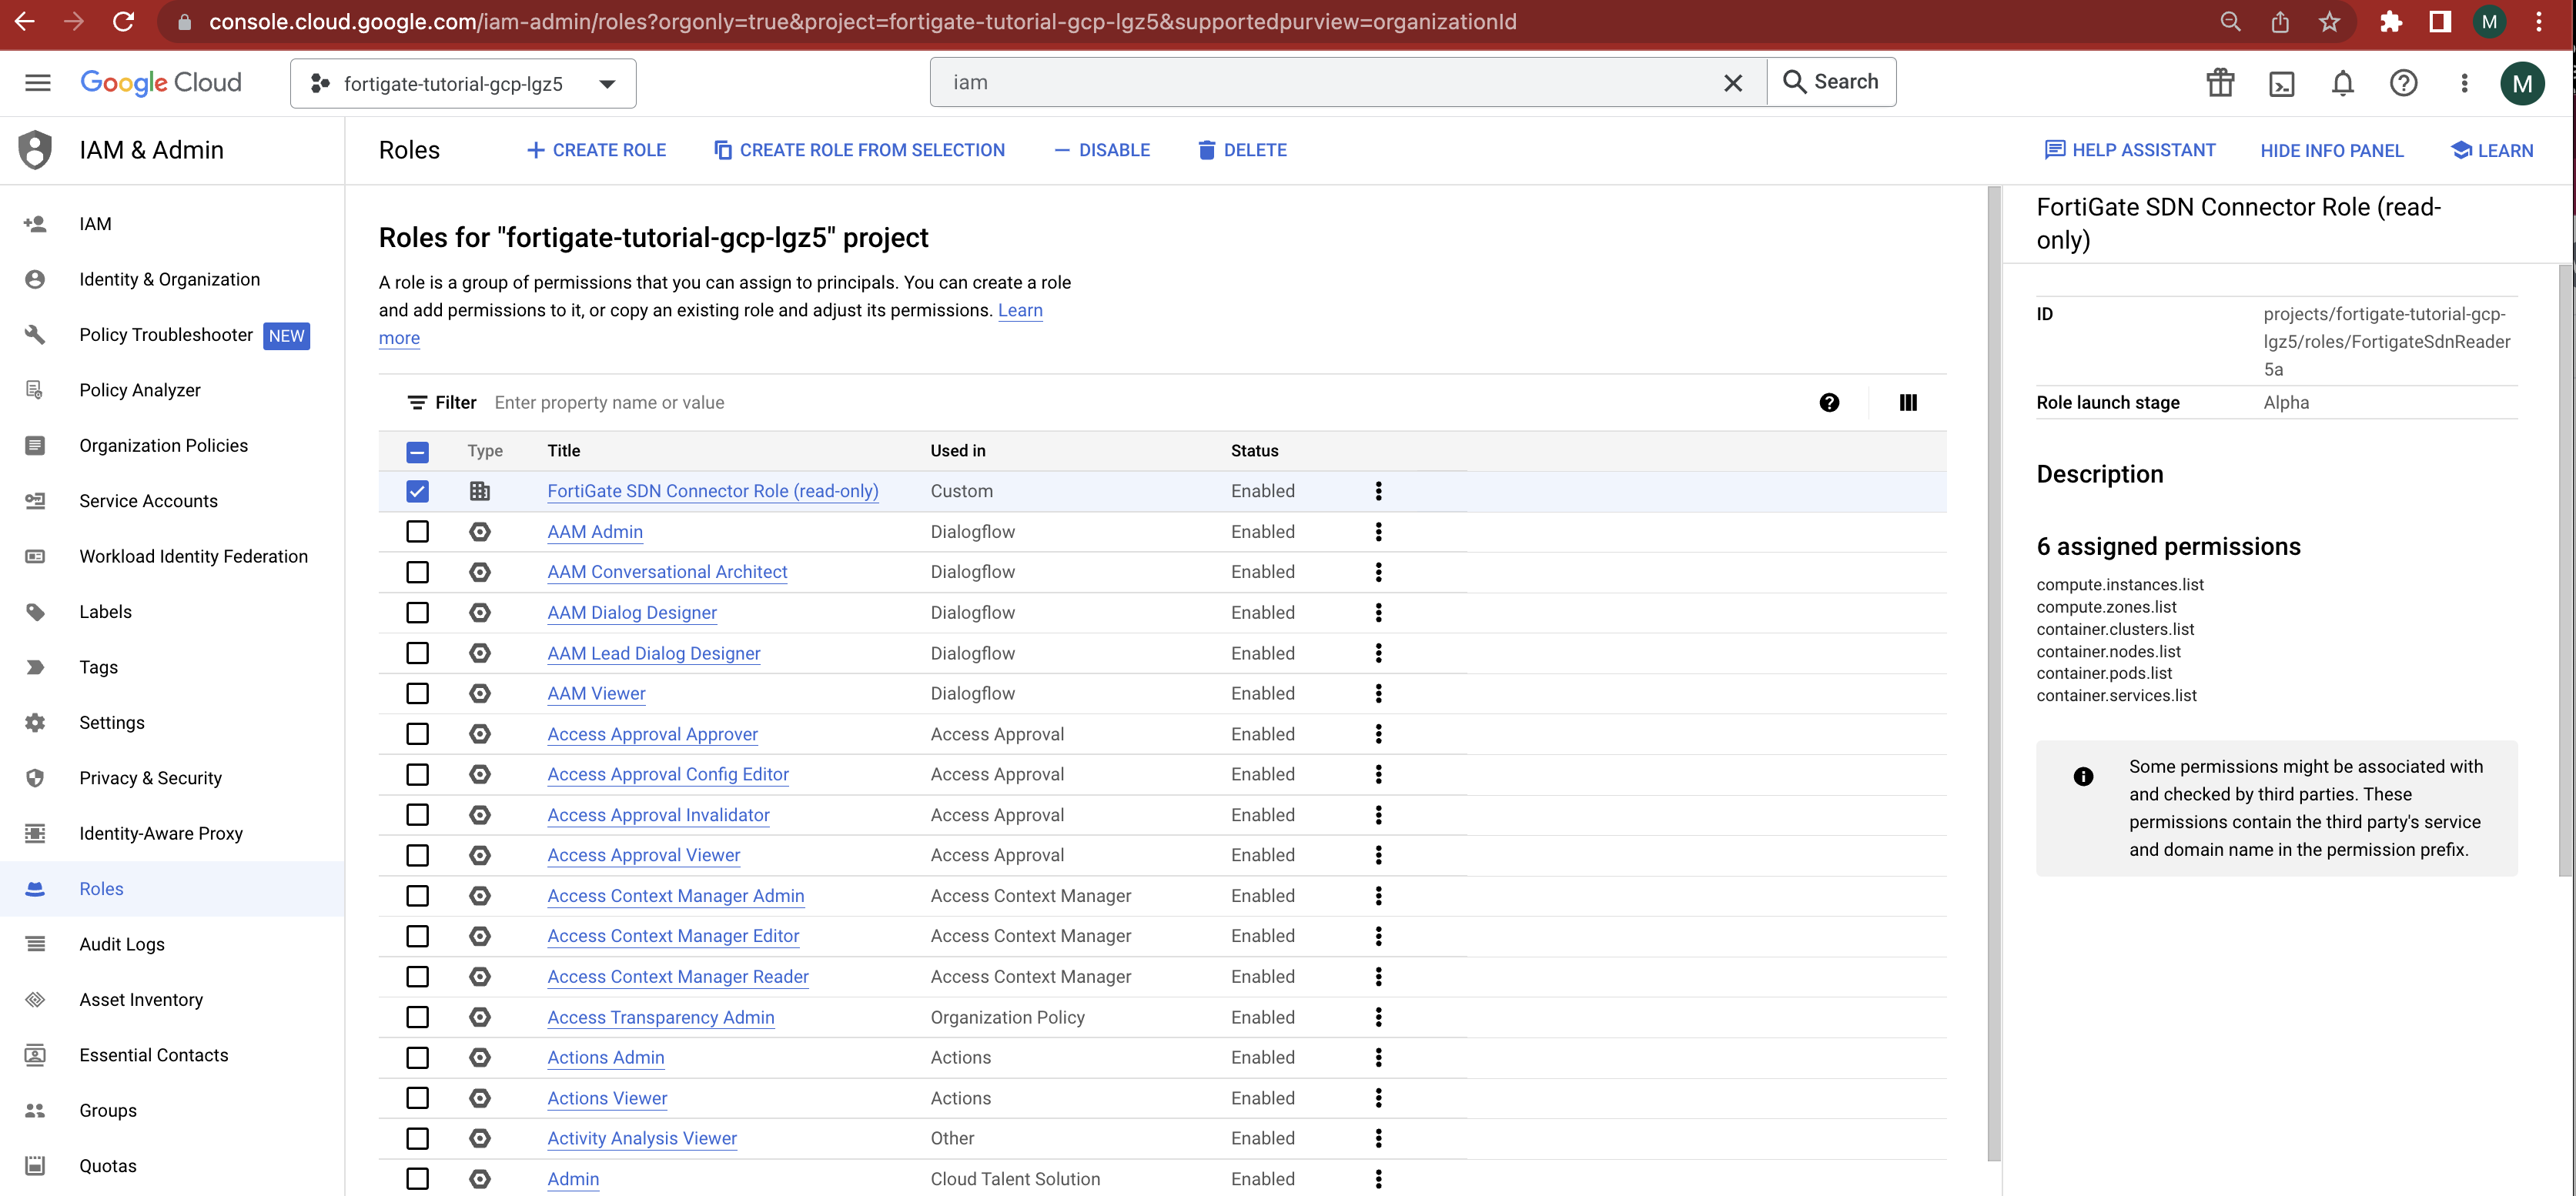Uncheck FortiGate SDN Connector Role checkbox

417,491
